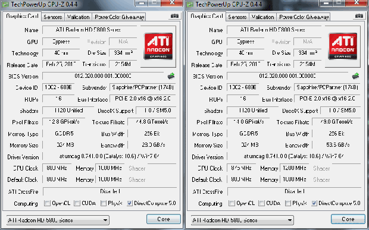The height and width of the screenshot is (230, 369).
Task: Click Close button in right window
Action: (348, 219)
